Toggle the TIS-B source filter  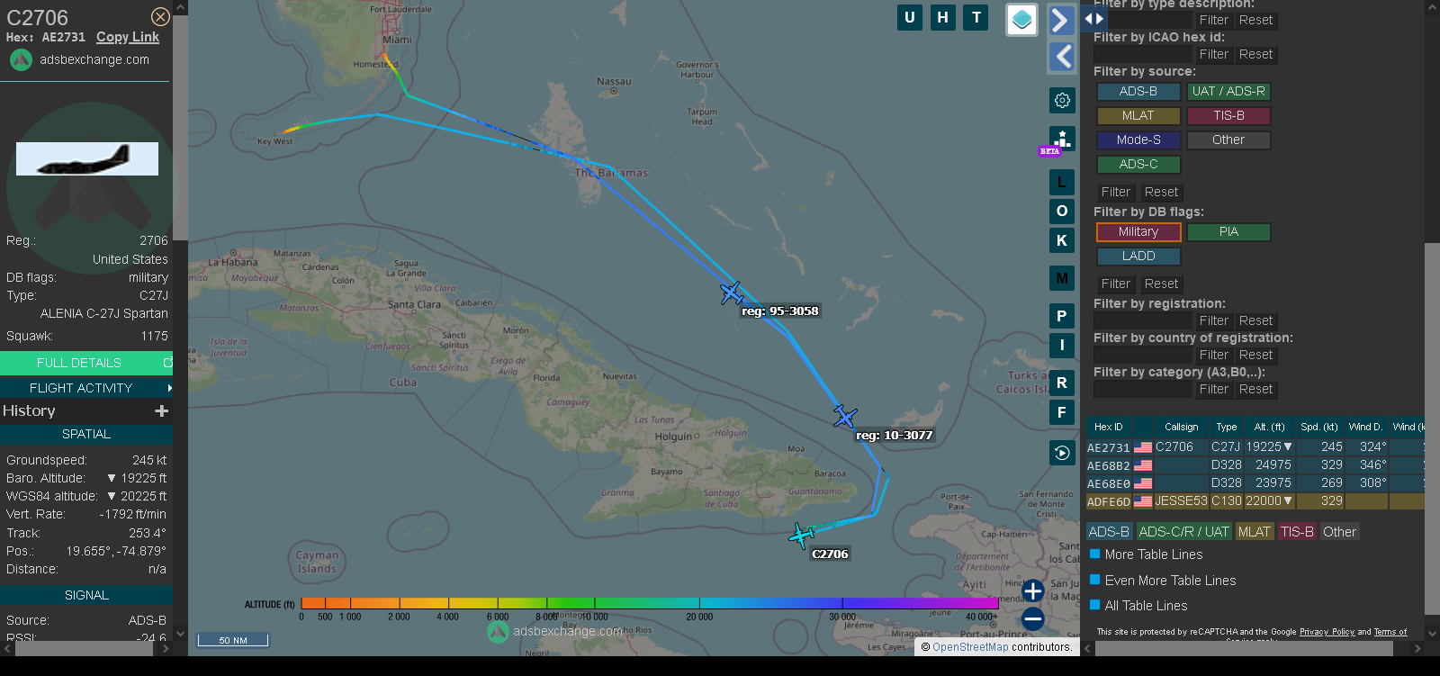1228,116
